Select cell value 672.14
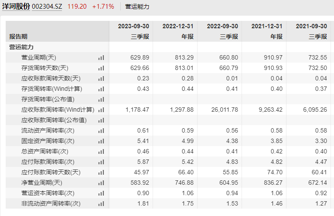The width and height of the screenshot is (334, 216). point(317,183)
